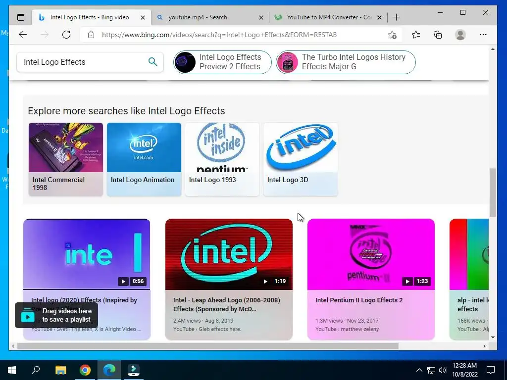Close YouTube to MP4 Converter tab
Viewport: 507px width, 380px height.
[x=380, y=17]
